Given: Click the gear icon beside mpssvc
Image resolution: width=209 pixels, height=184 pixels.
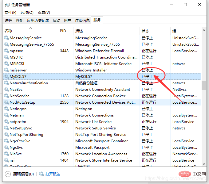Looking at the screenshot, I should click(x=6, y=51).
